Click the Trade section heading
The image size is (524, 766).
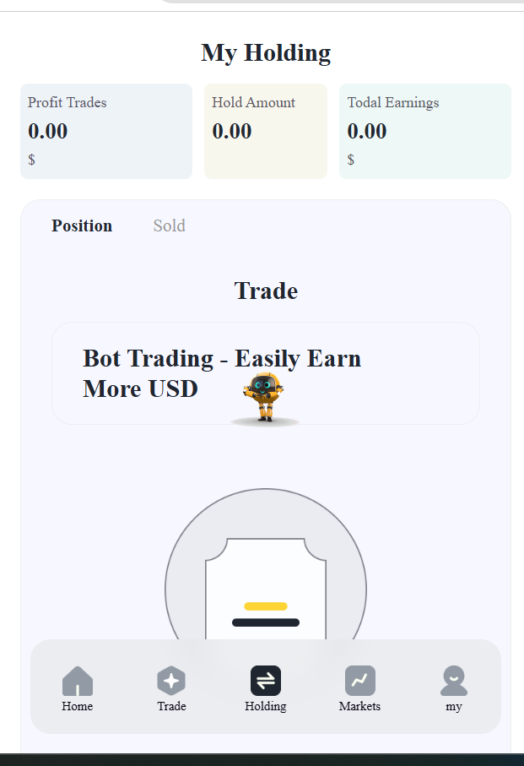pos(266,291)
